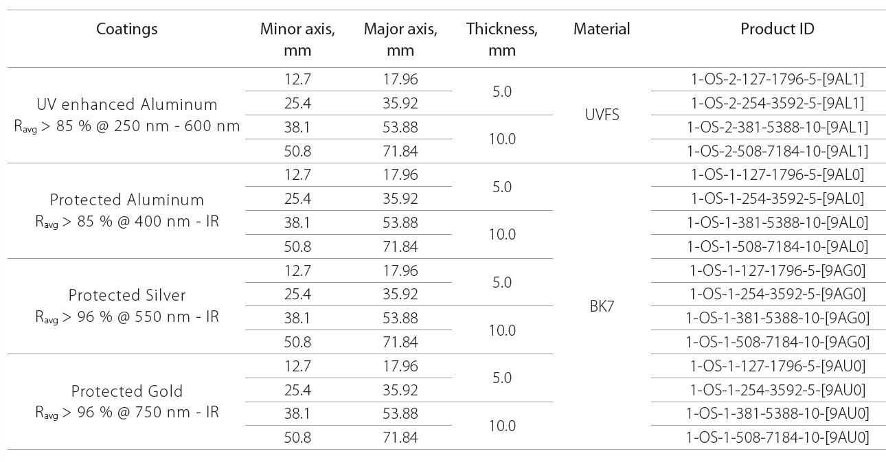Select product 1-OS-1-508-7184-10-[9AL0]

tap(777, 246)
